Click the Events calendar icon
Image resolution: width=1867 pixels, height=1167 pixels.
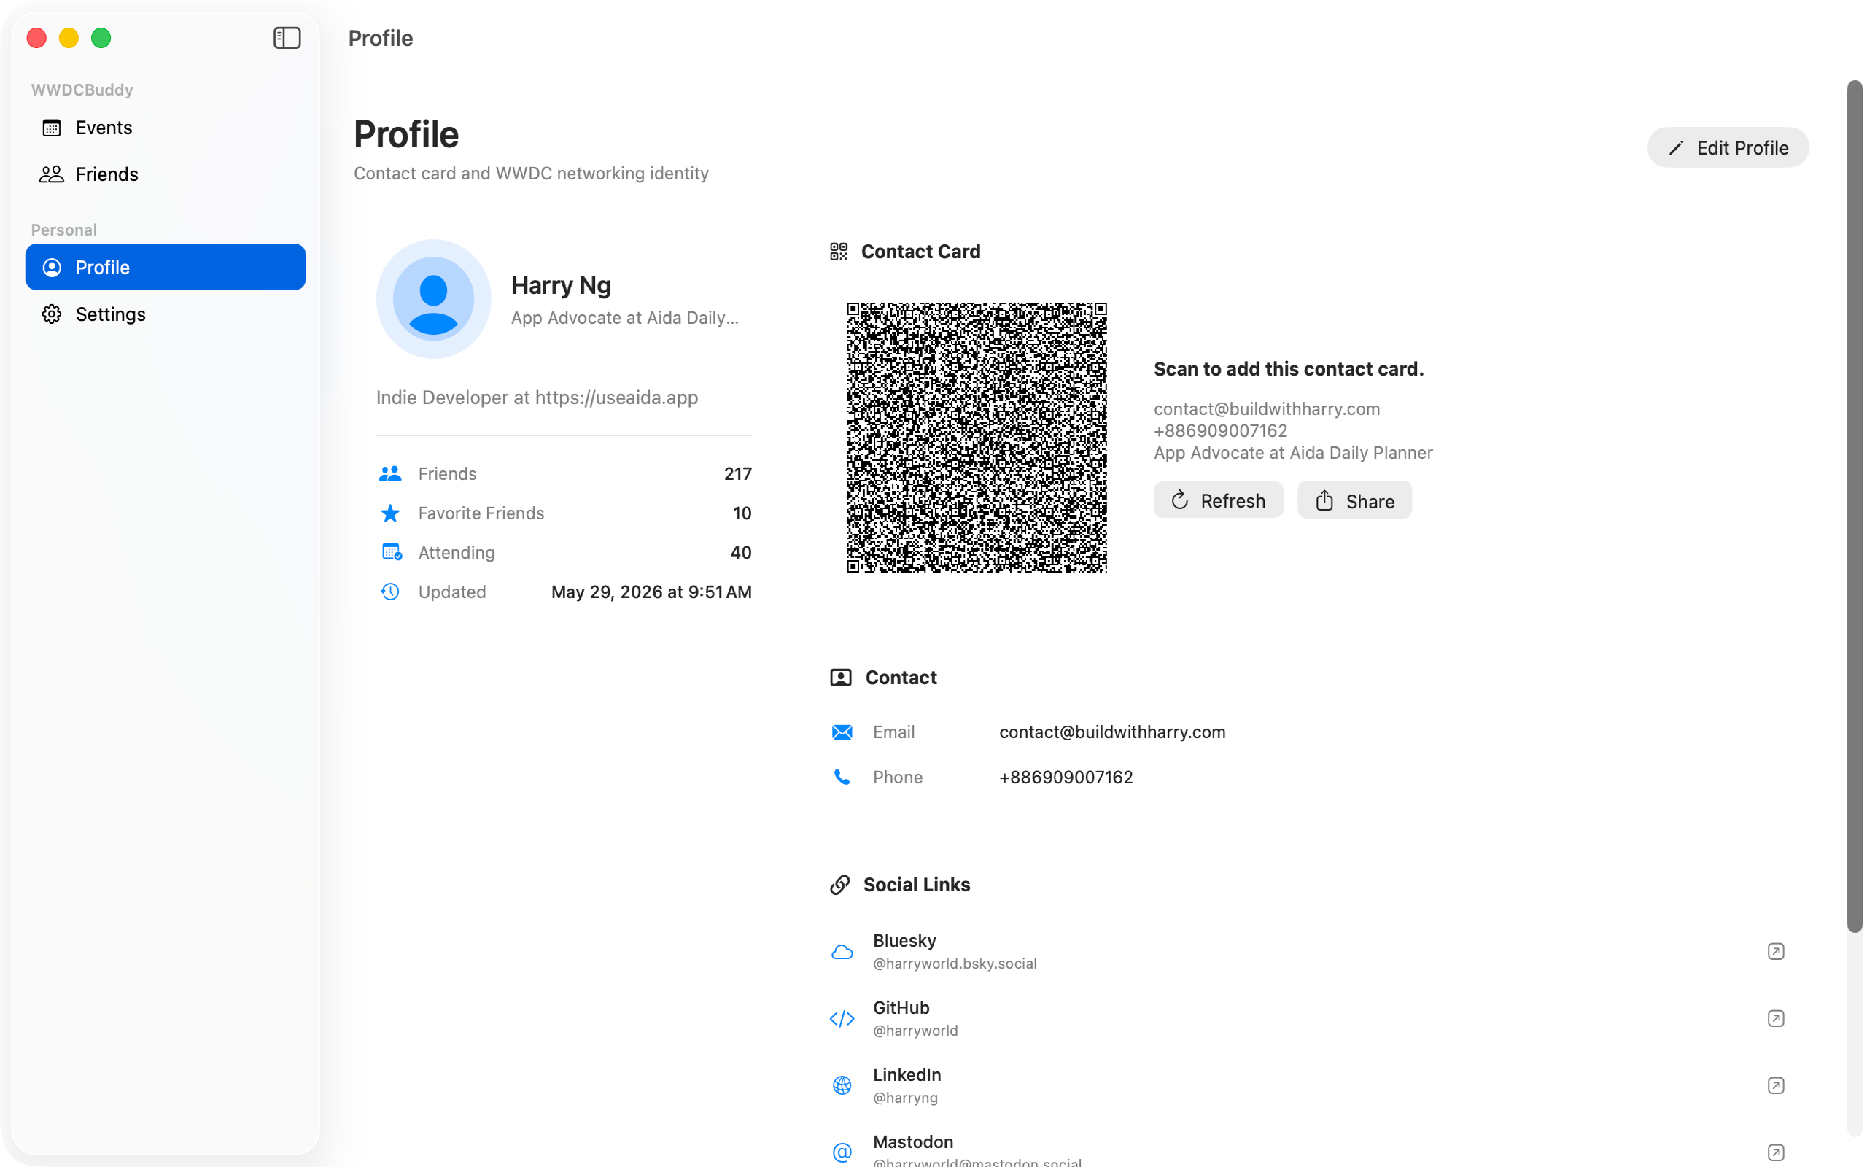(52, 128)
